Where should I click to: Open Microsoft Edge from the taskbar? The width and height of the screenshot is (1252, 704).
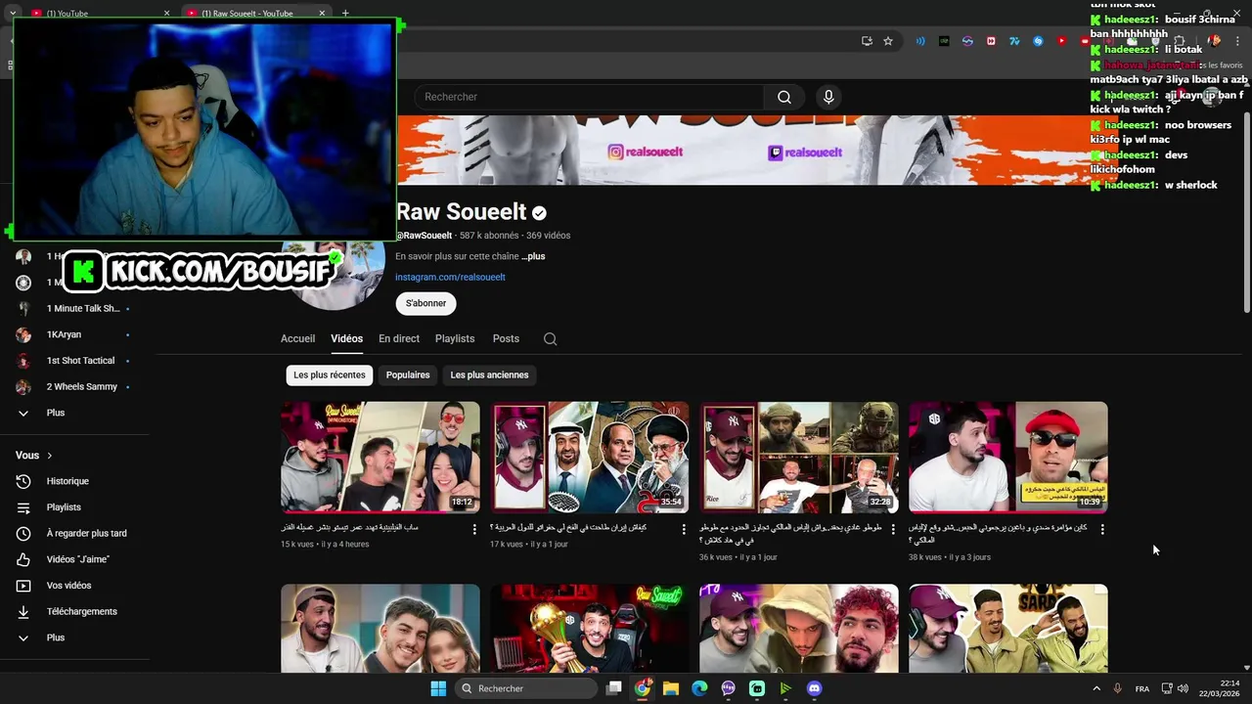(699, 688)
